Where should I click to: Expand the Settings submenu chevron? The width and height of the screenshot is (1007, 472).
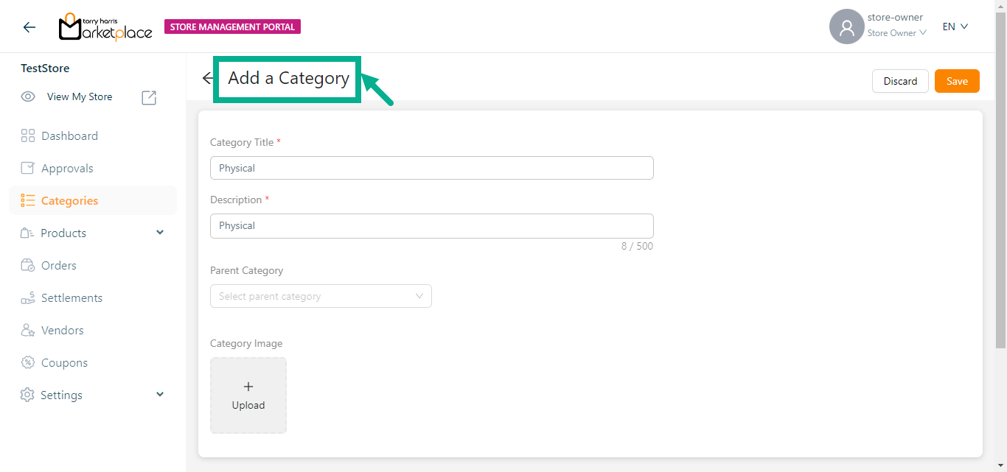[x=160, y=395]
